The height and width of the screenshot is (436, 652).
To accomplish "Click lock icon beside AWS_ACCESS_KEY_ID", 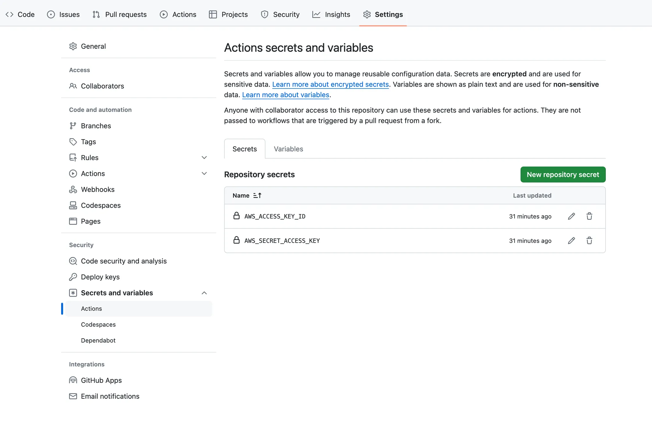I will pos(236,216).
